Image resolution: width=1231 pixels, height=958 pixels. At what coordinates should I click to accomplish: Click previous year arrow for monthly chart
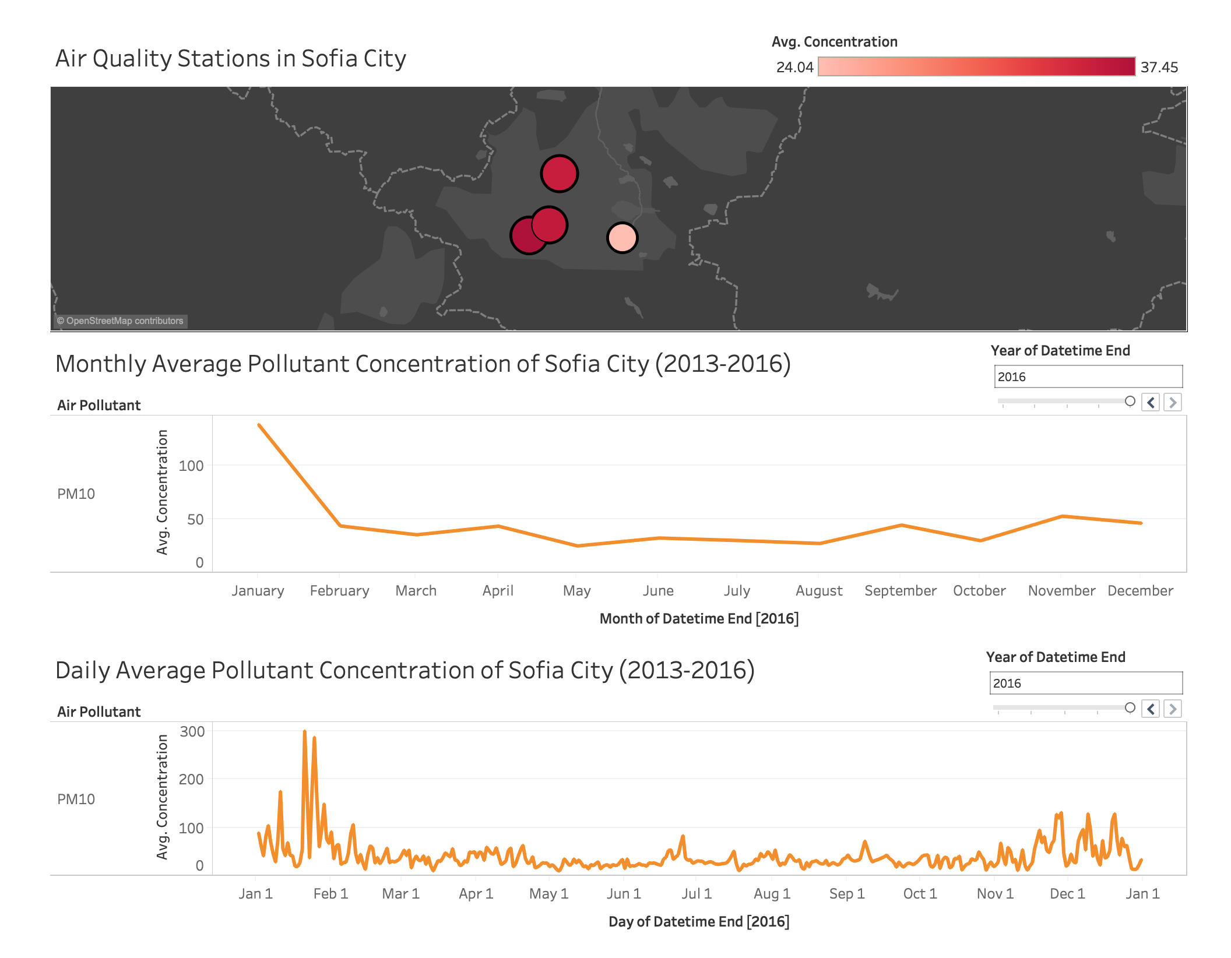point(1151,402)
